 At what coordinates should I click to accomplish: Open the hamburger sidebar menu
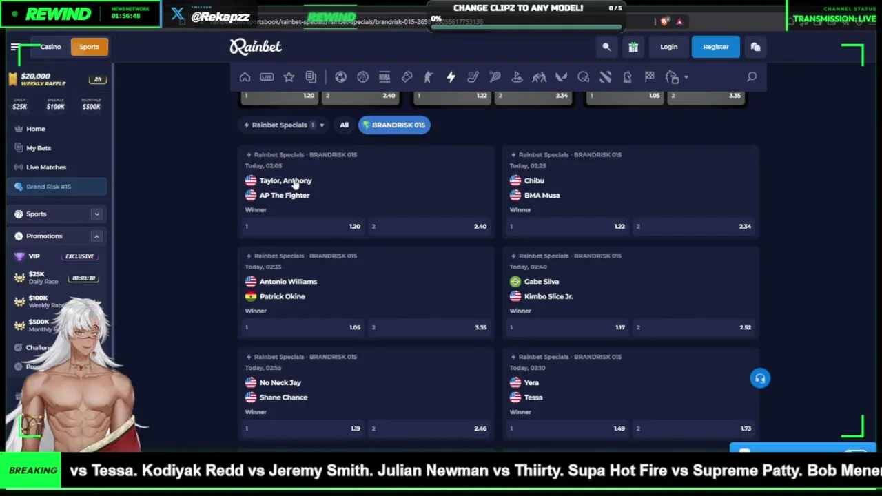point(14,47)
